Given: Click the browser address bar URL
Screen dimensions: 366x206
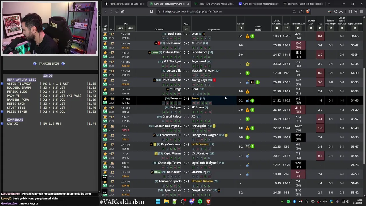Looking at the screenshot, I should [x=192, y=11].
